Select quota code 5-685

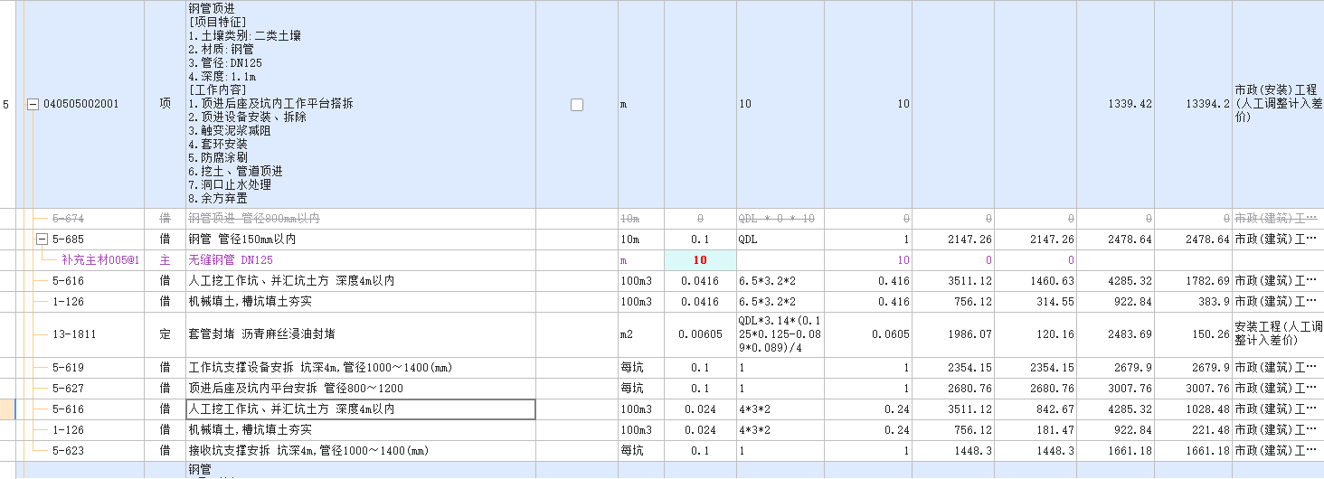tap(68, 239)
